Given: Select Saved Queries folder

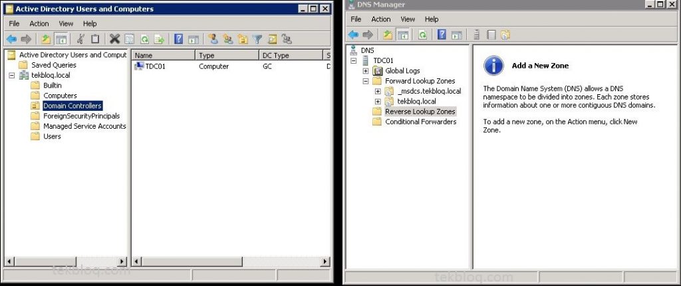Looking at the screenshot, I should point(53,65).
